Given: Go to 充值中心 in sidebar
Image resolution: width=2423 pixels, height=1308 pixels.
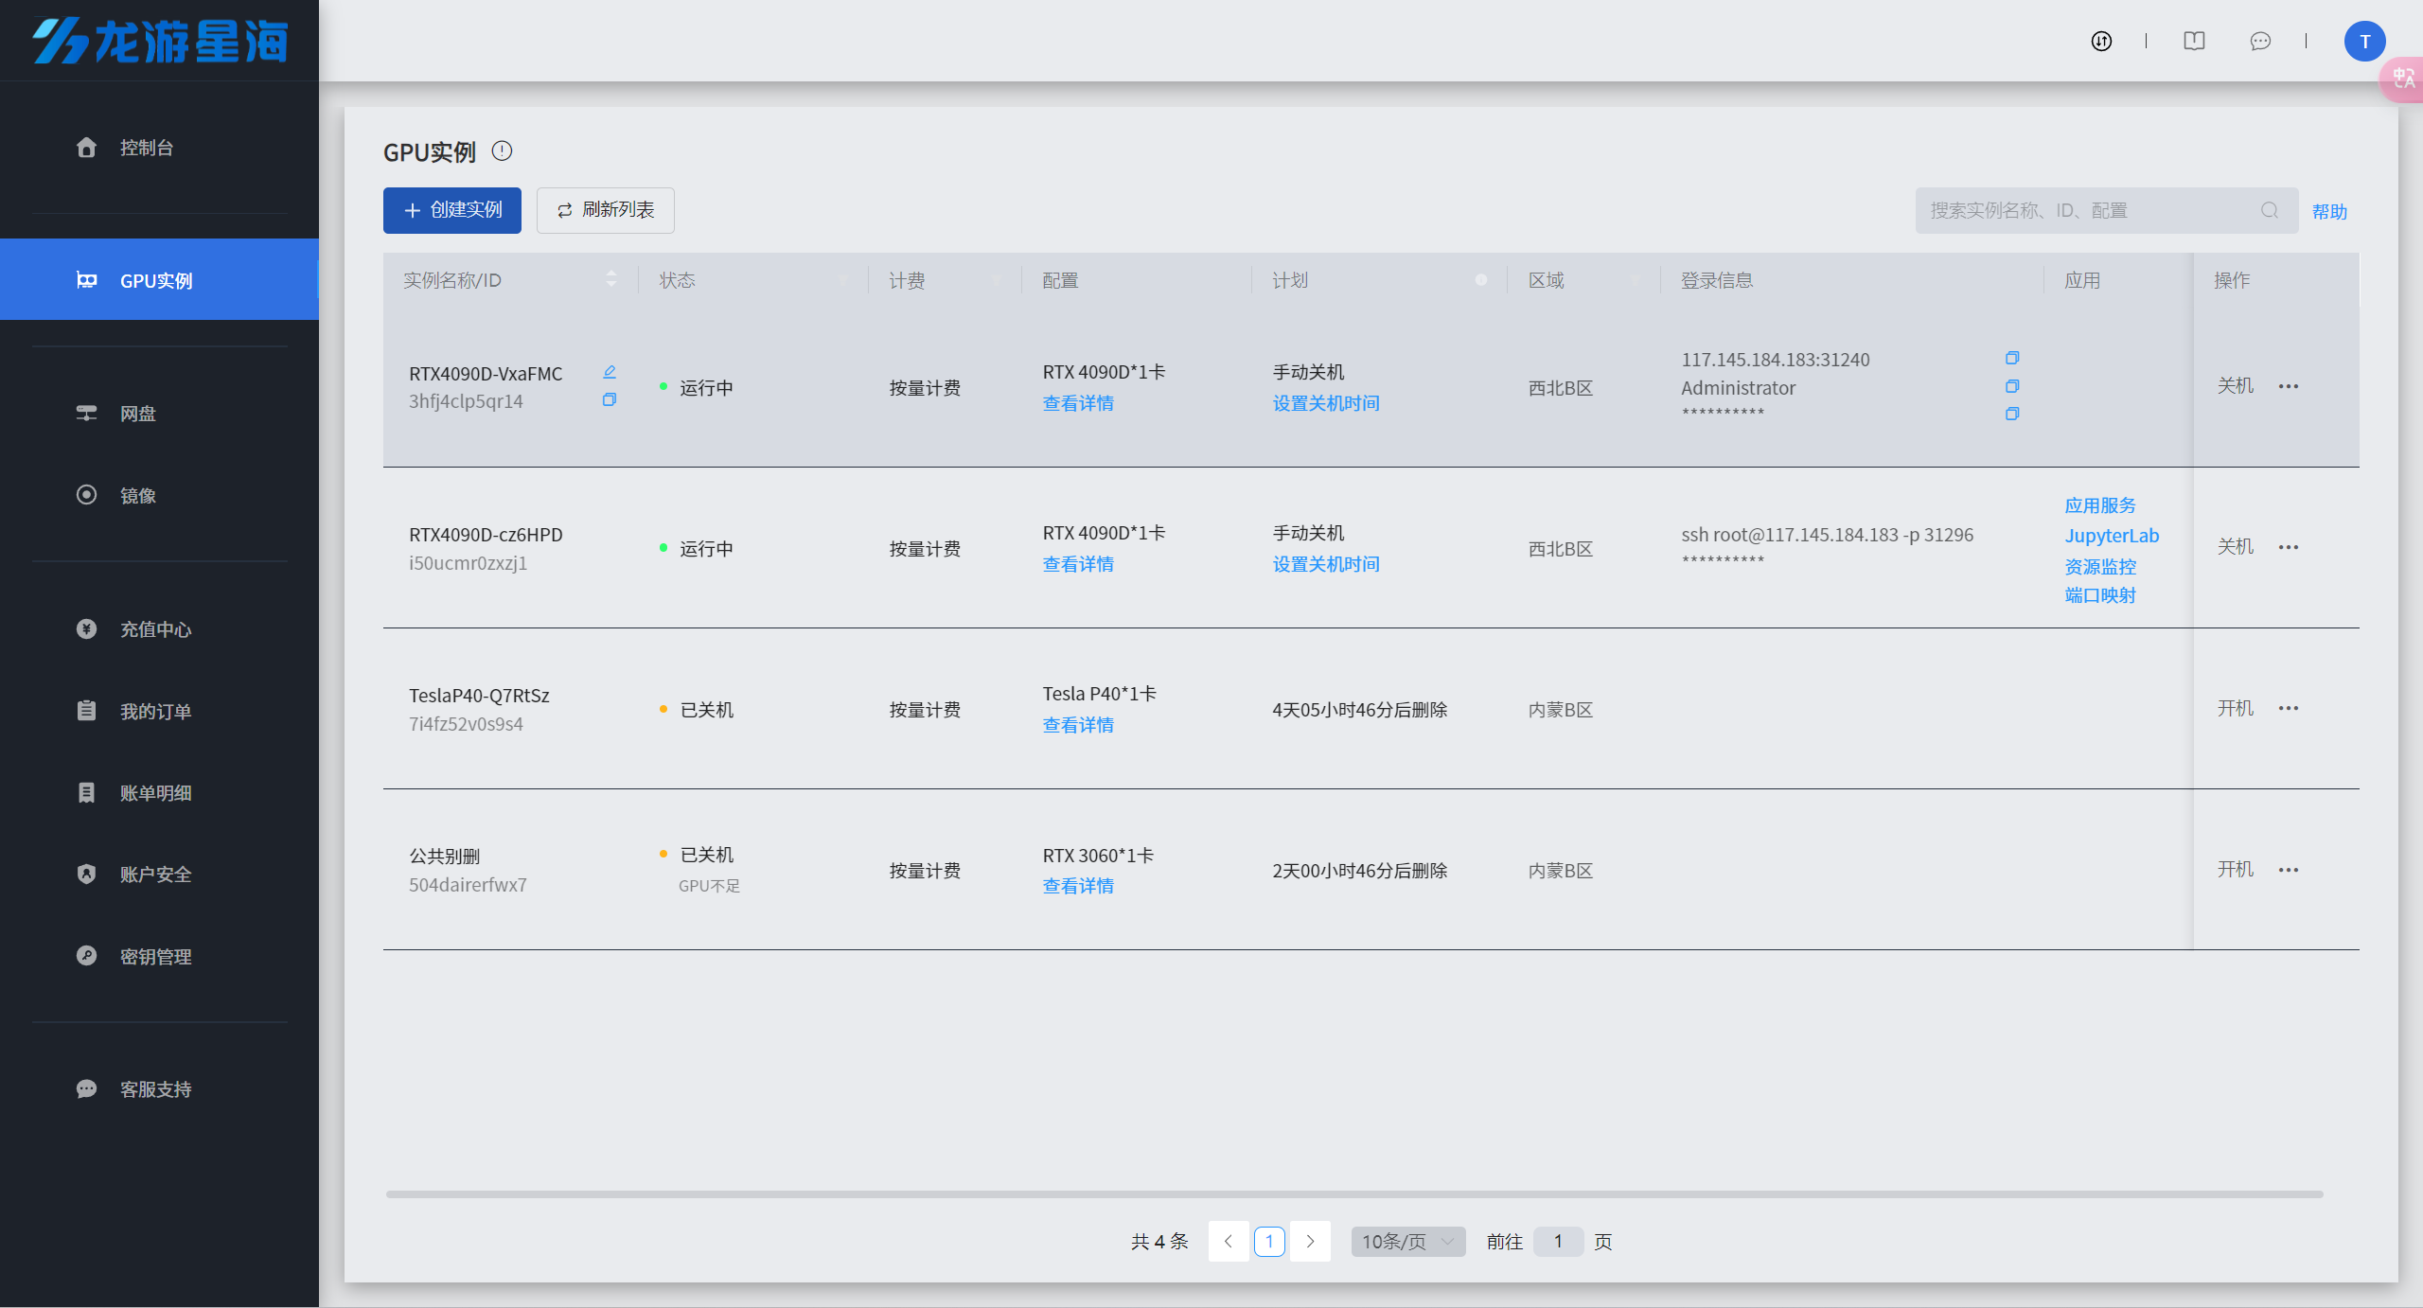Looking at the screenshot, I should pos(155,629).
